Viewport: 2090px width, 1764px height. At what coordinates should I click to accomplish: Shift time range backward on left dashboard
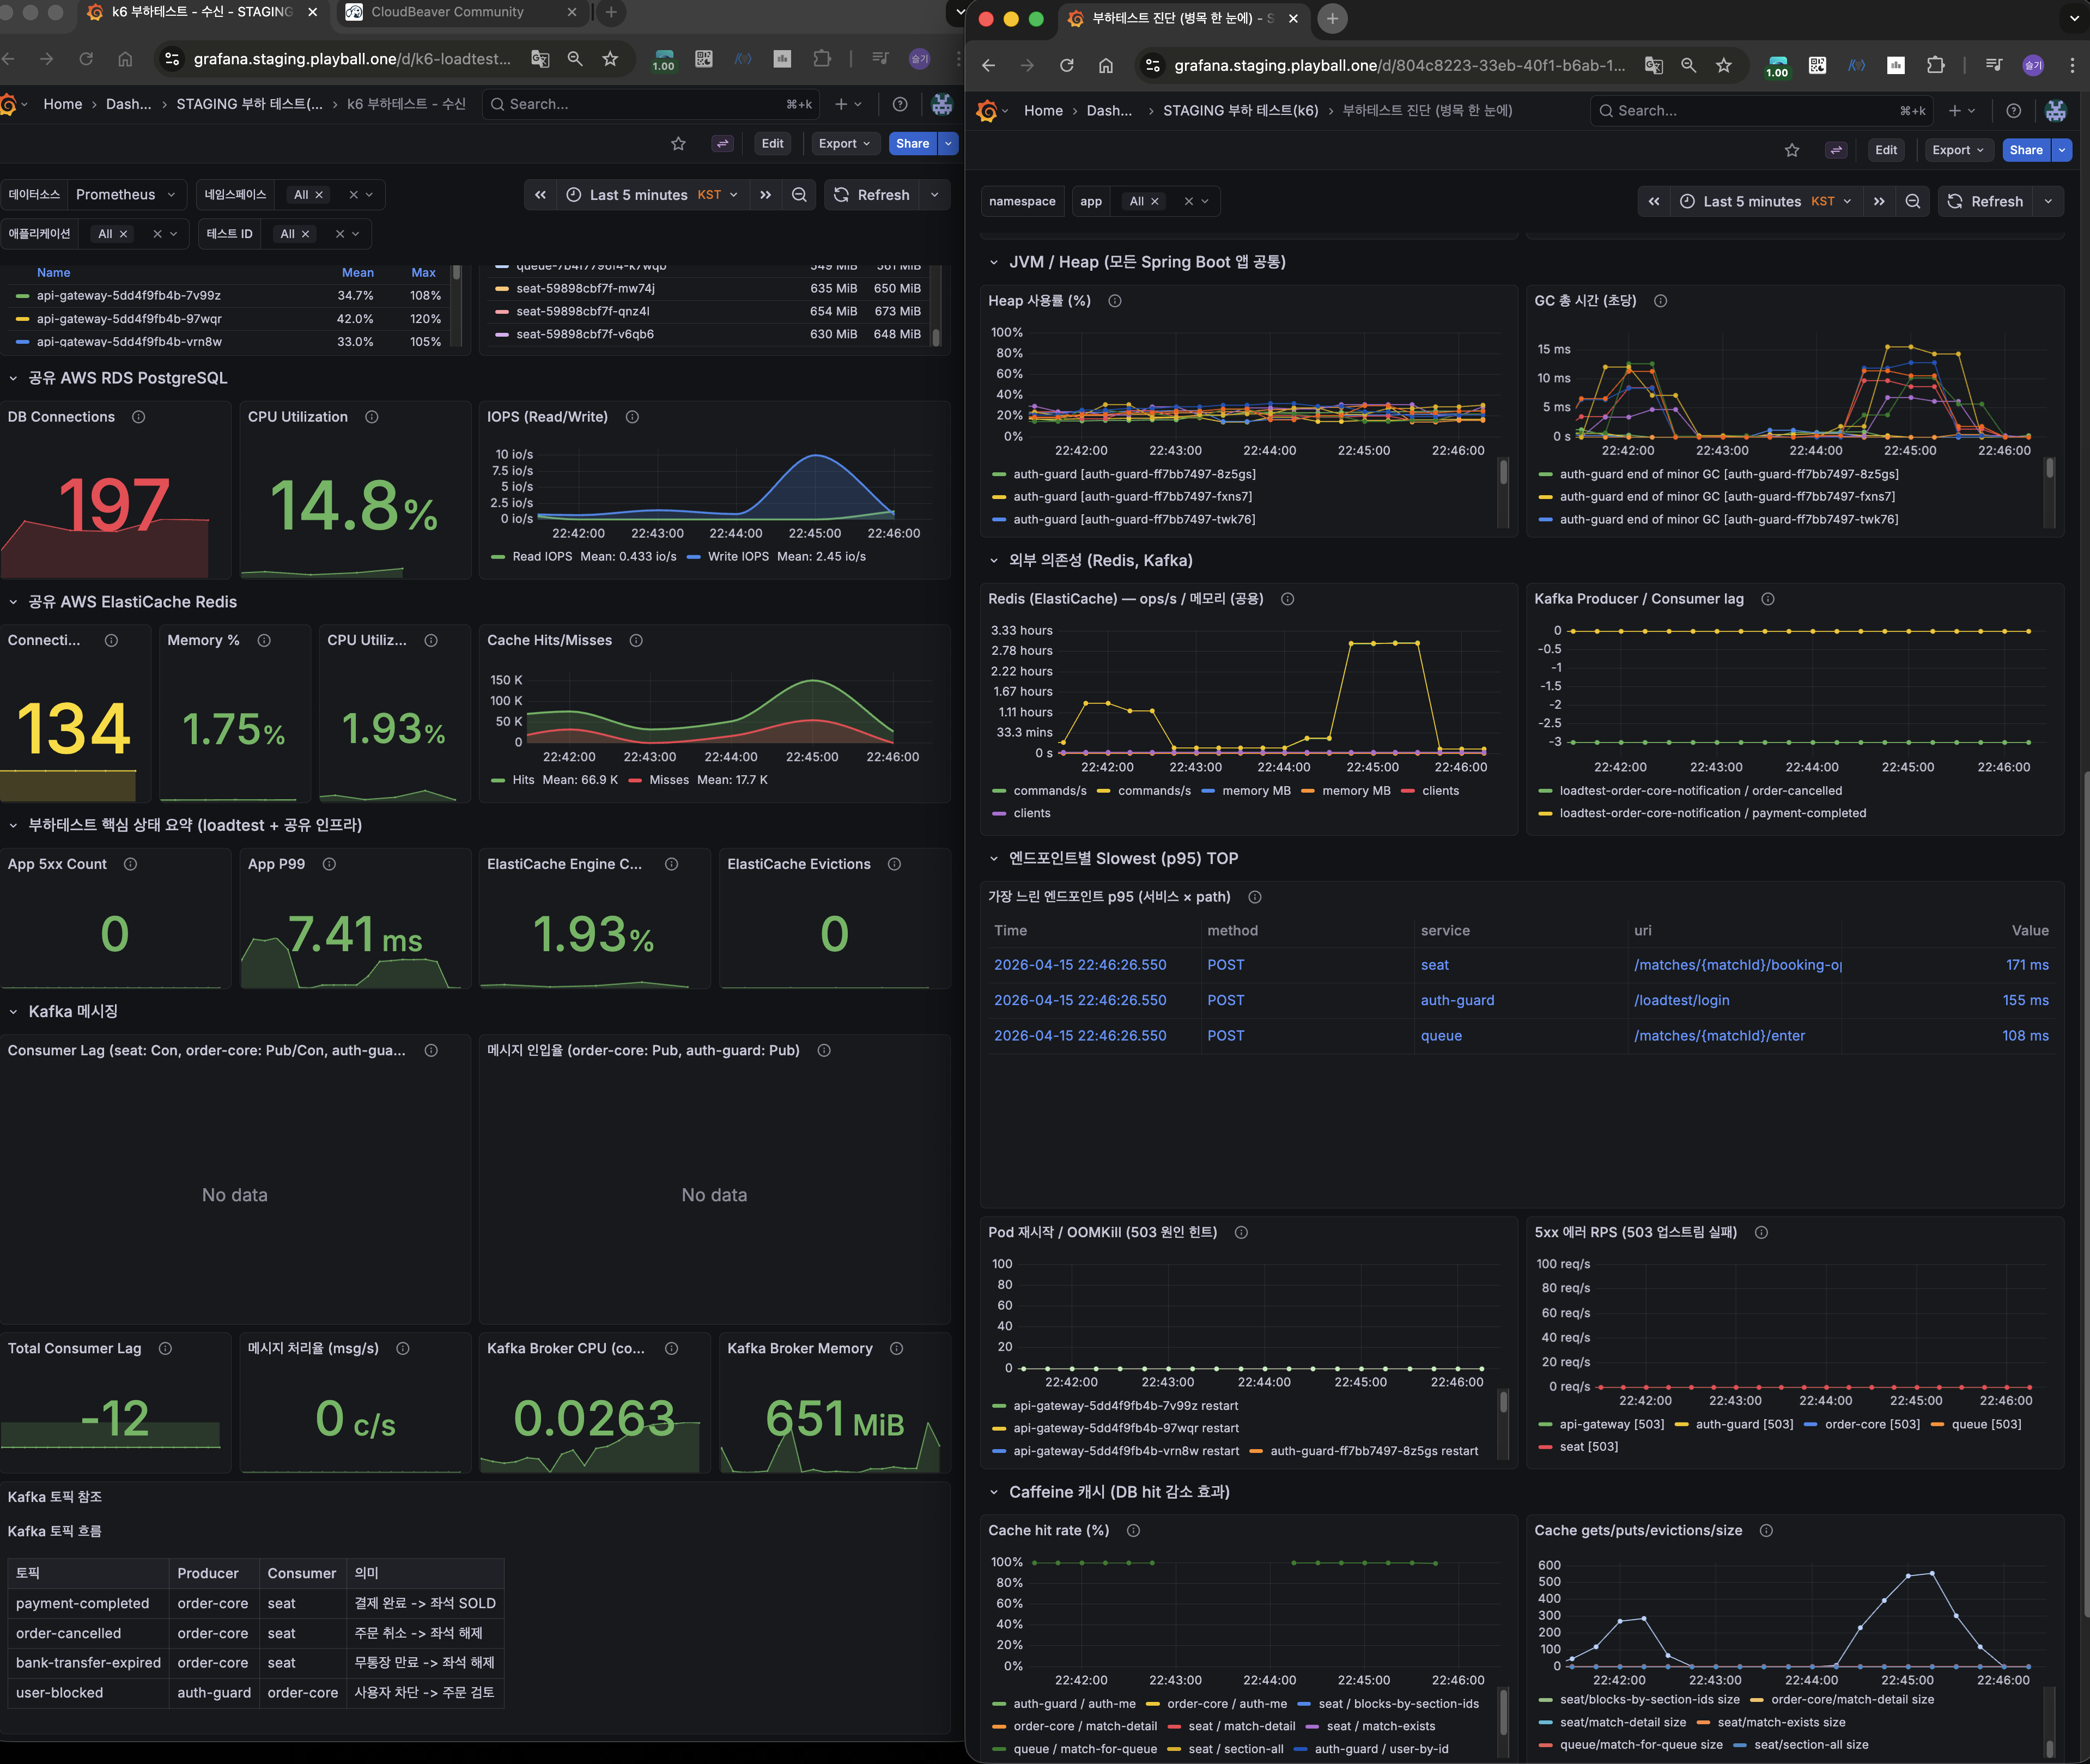pyautogui.click(x=540, y=195)
